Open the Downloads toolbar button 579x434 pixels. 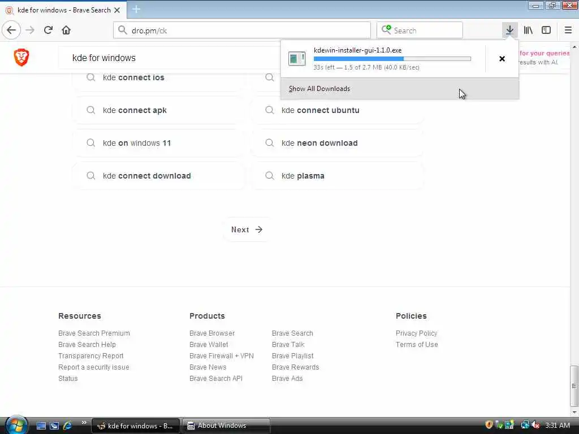pyautogui.click(x=509, y=30)
